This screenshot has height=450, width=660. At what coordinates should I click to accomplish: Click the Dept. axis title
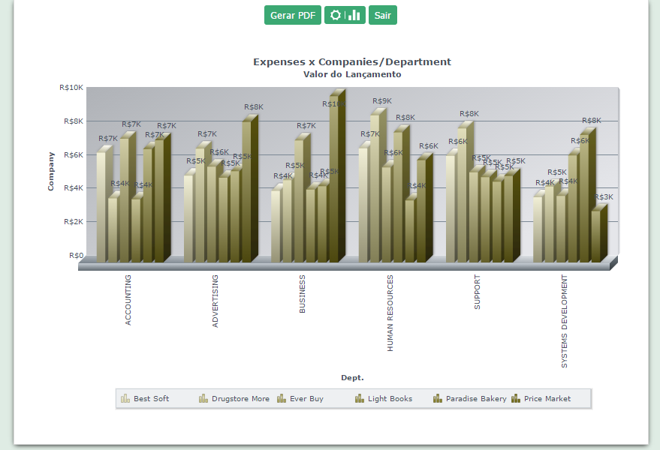tap(352, 377)
